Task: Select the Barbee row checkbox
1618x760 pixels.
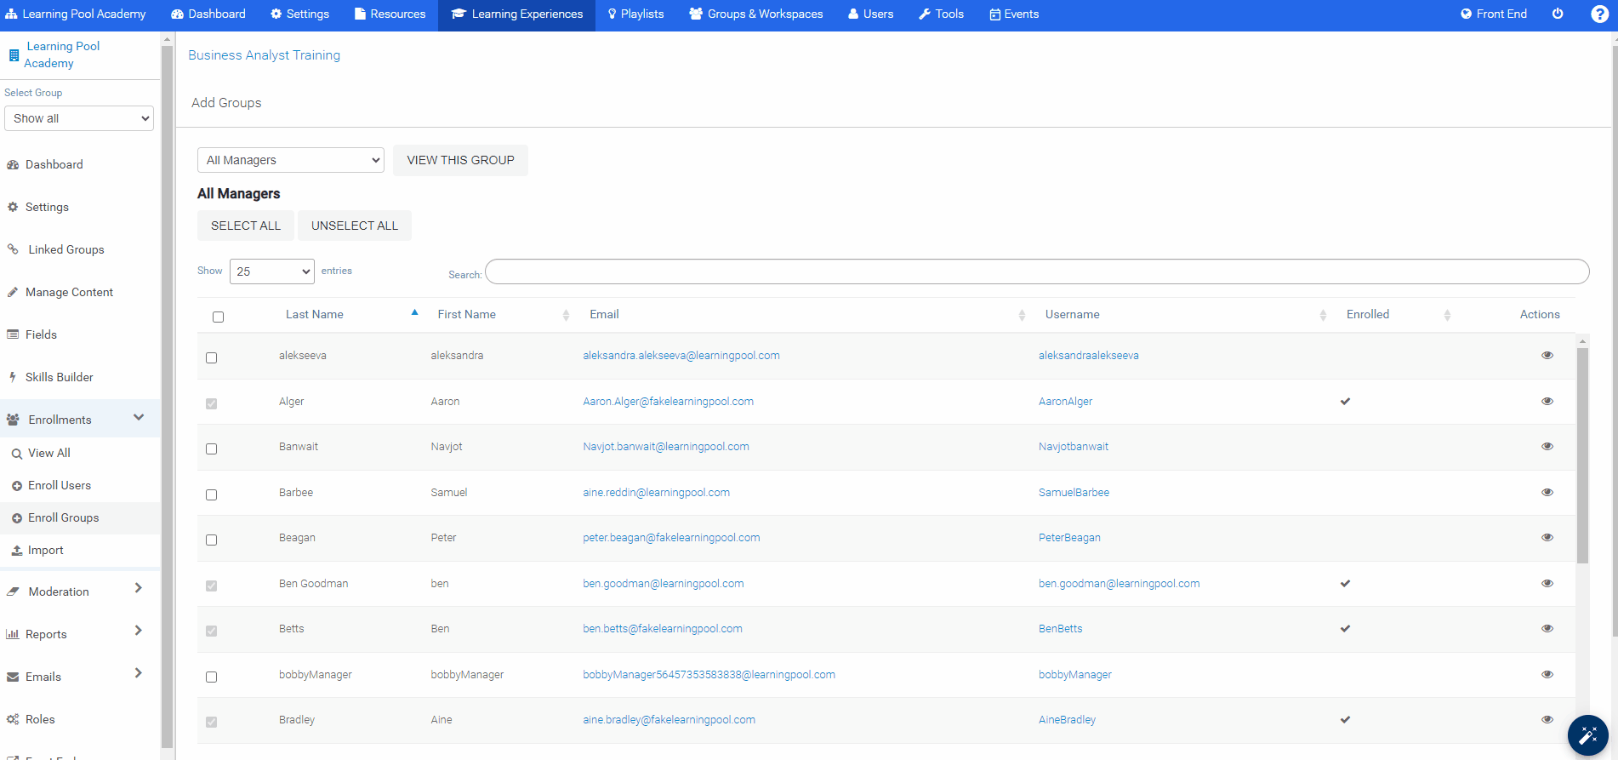Action: pos(212,494)
